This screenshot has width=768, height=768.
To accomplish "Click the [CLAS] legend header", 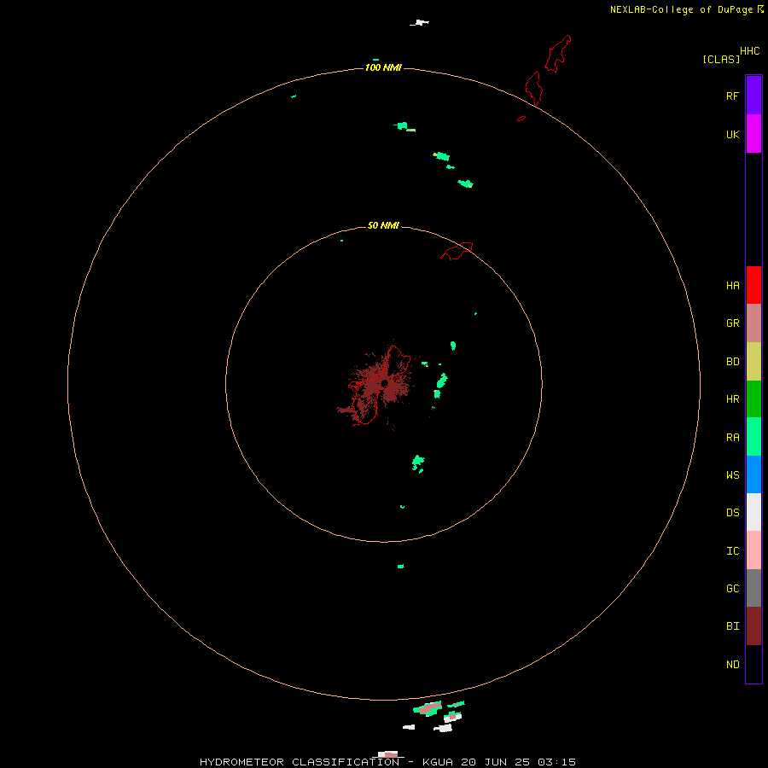I will tap(721, 59).
